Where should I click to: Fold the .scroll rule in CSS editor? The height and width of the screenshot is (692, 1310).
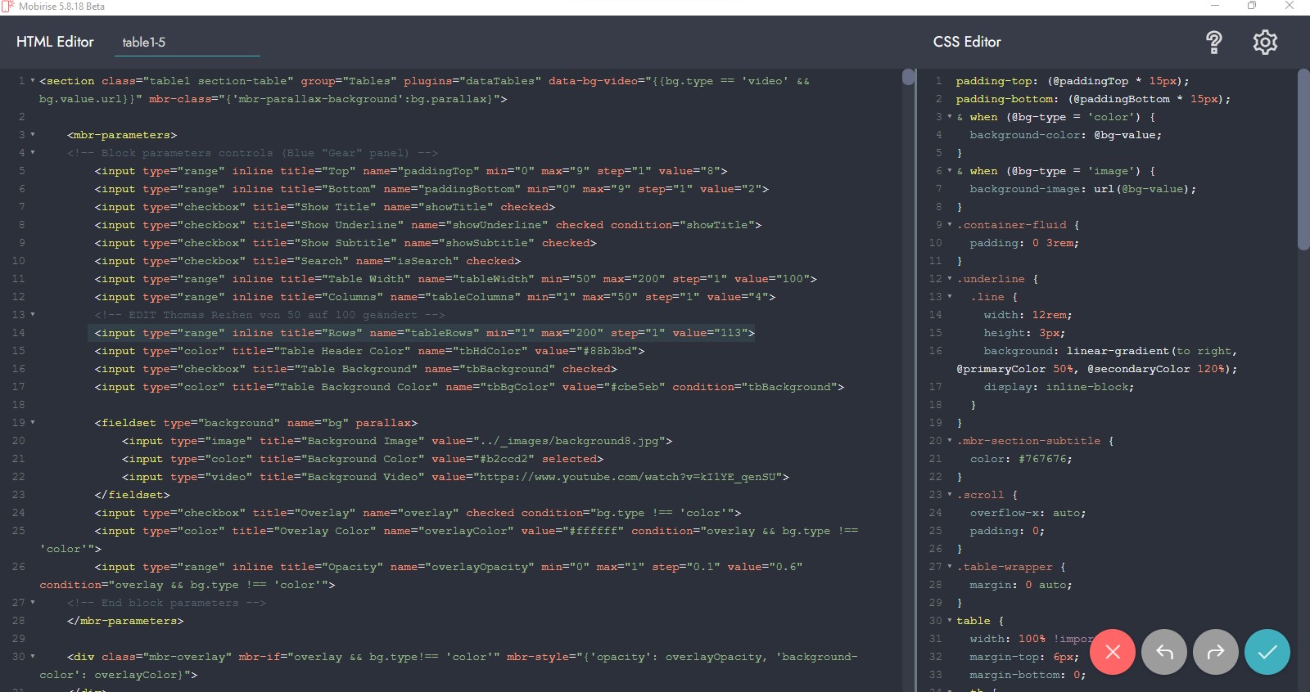950,495
